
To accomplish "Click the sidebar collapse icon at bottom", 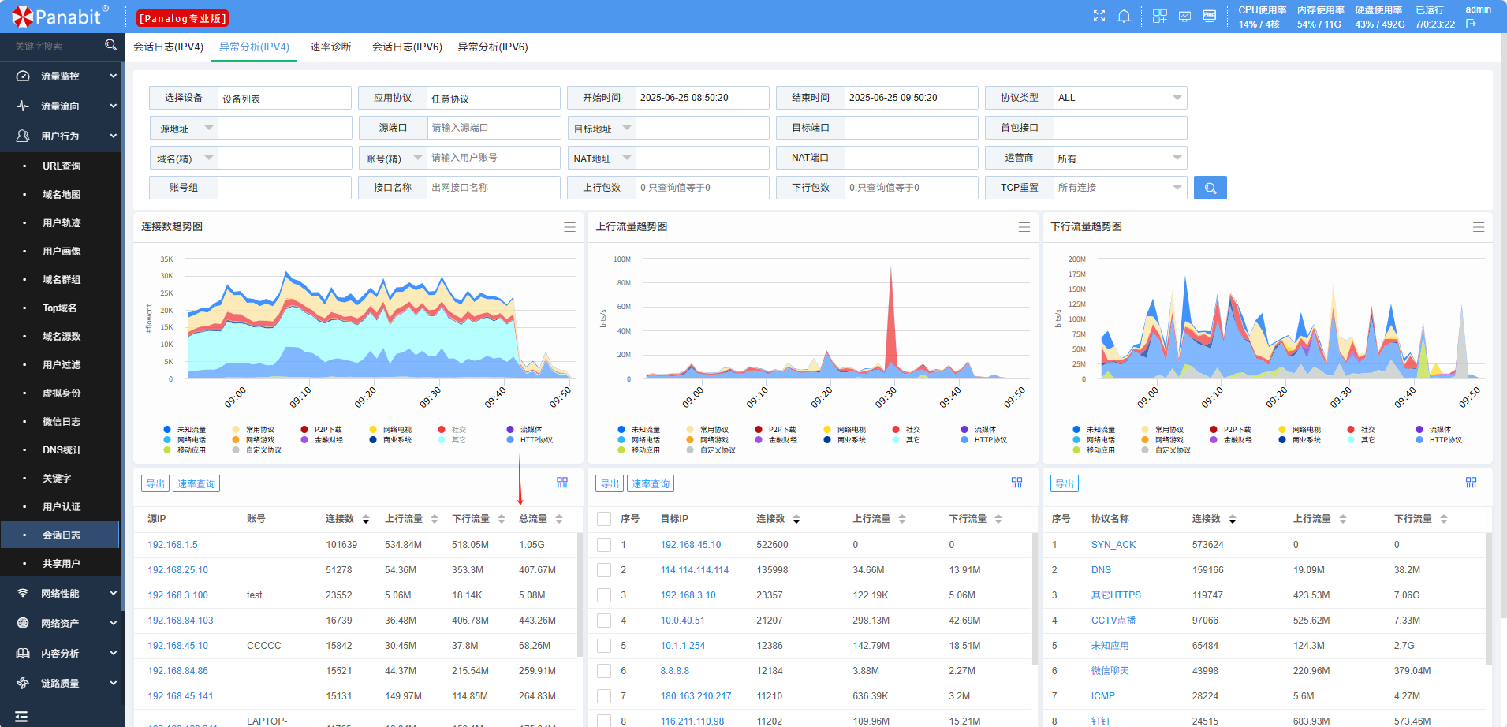I will [x=21, y=717].
